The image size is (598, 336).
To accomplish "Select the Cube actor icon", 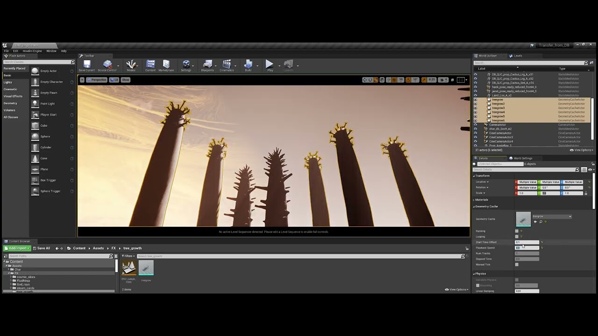I will click(x=35, y=126).
